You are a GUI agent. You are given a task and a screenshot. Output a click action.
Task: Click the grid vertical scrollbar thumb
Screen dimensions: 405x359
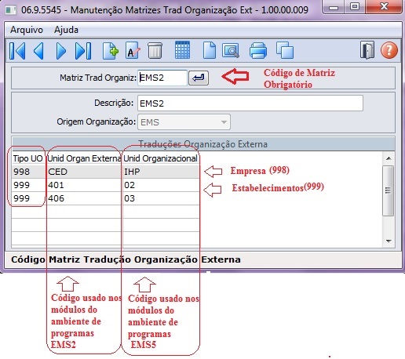(389, 190)
